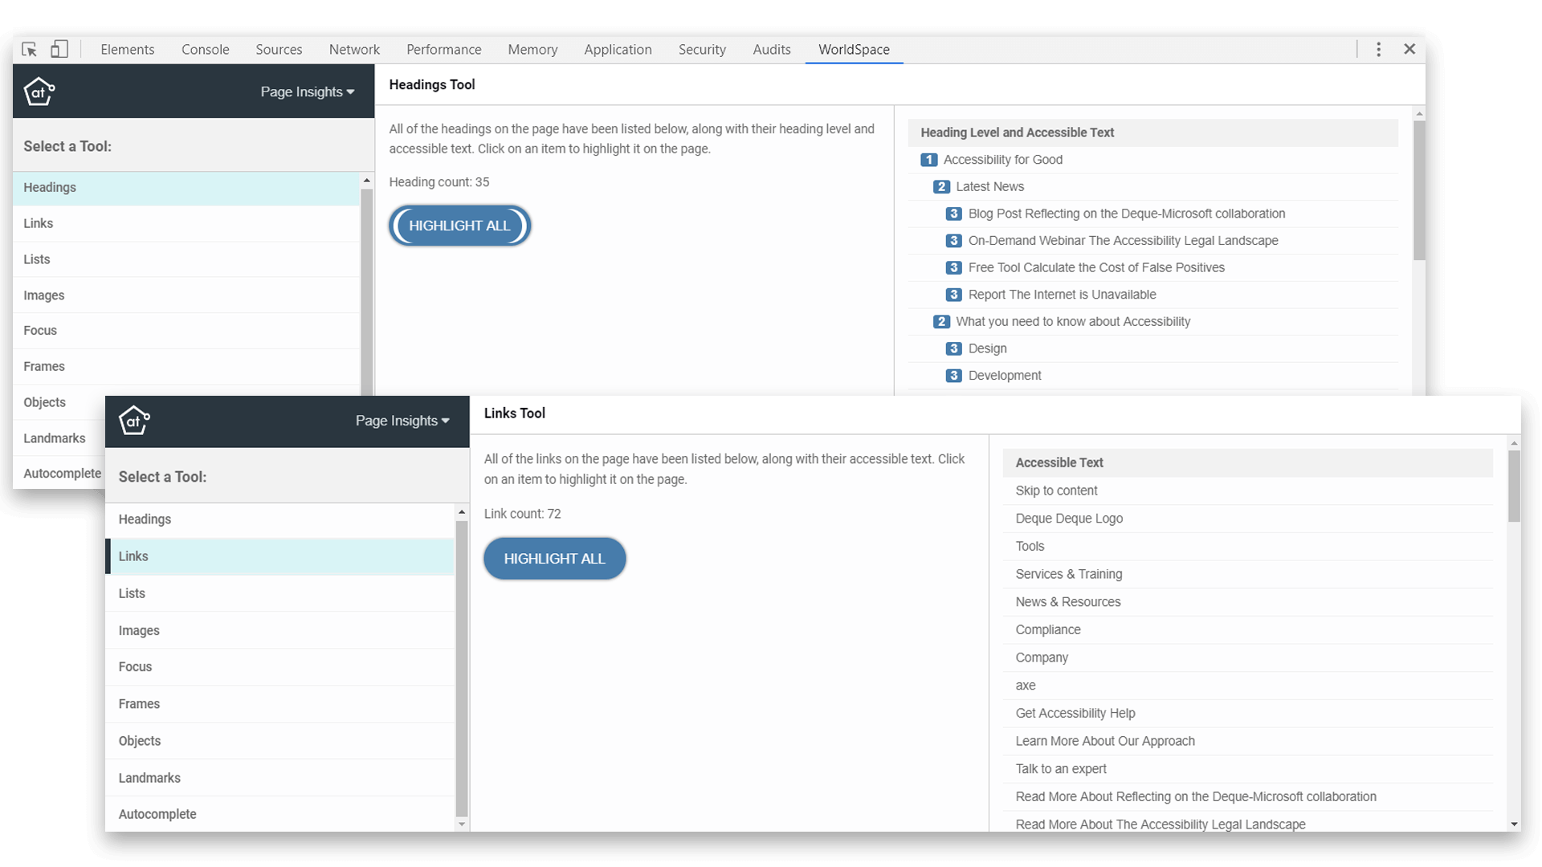This screenshot has width=1542, height=867.
Task: Select Focus tool in the back window
Action: tap(186, 331)
